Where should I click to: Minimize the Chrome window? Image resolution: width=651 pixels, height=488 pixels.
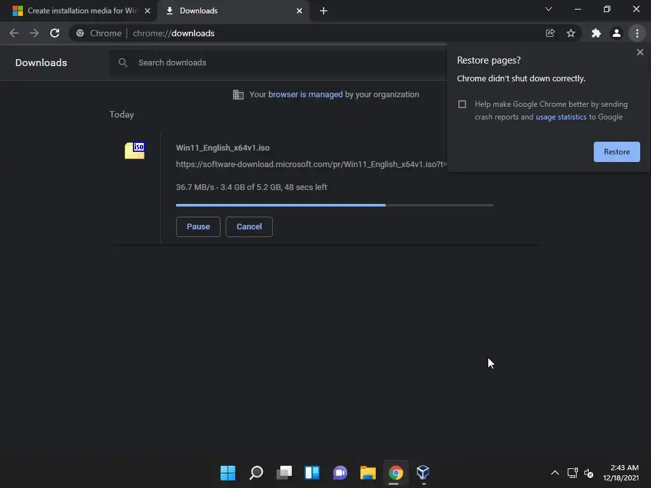point(577,9)
